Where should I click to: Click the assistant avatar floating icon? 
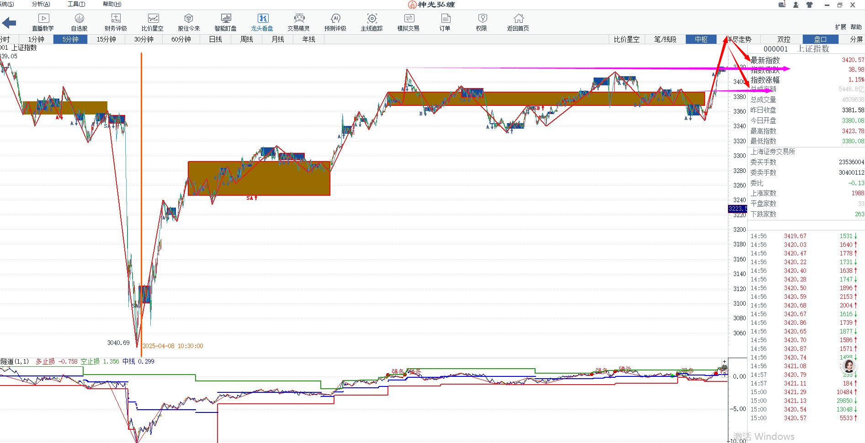pos(849,366)
